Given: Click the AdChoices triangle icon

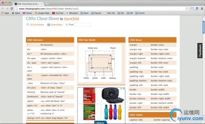Looking at the screenshot, I should [x=121, y=88].
